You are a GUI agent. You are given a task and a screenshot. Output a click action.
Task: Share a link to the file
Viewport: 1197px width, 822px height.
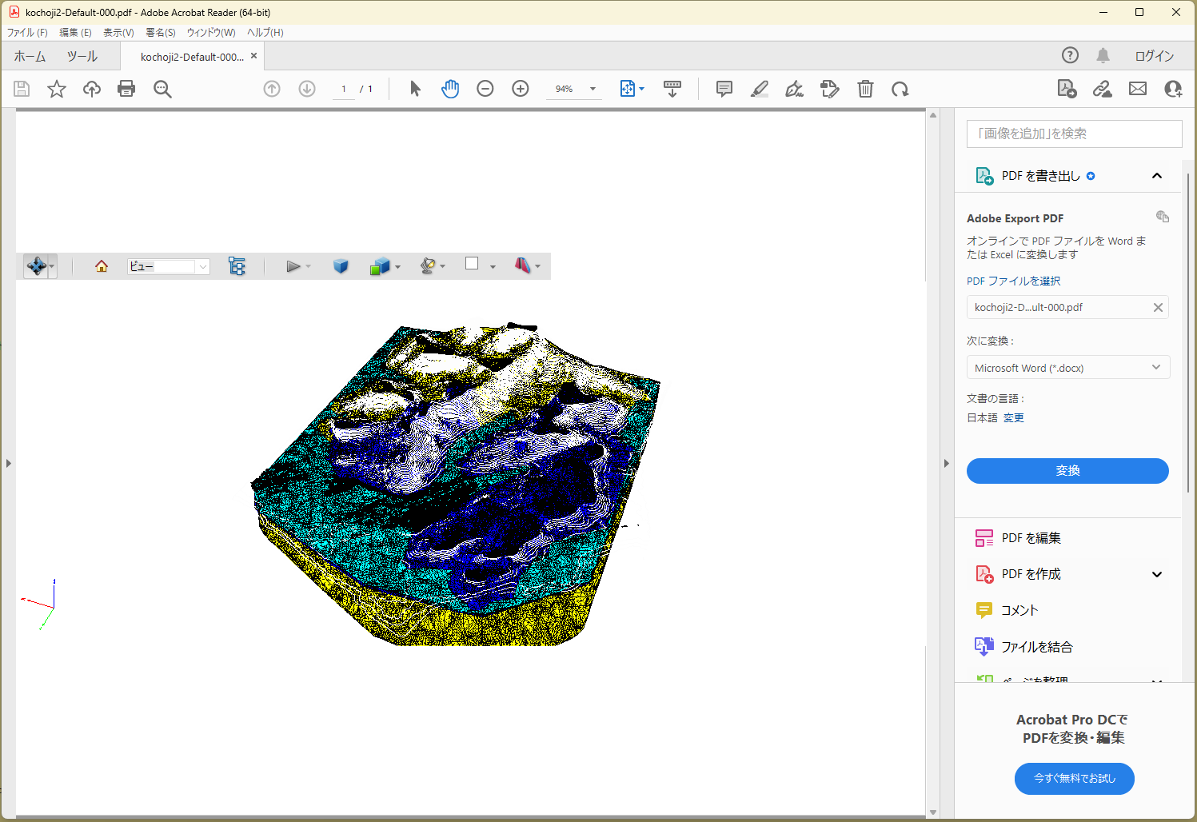pyautogui.click(x=1103, y=89)
